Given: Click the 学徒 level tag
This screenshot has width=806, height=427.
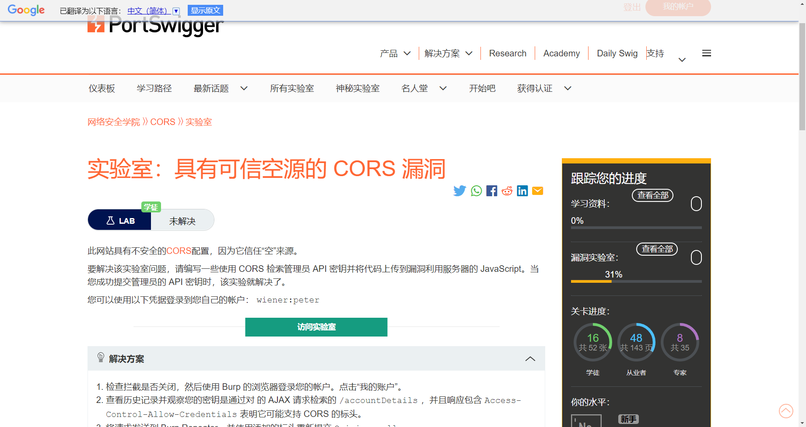Looking at the screenshot, I should 151,207.
